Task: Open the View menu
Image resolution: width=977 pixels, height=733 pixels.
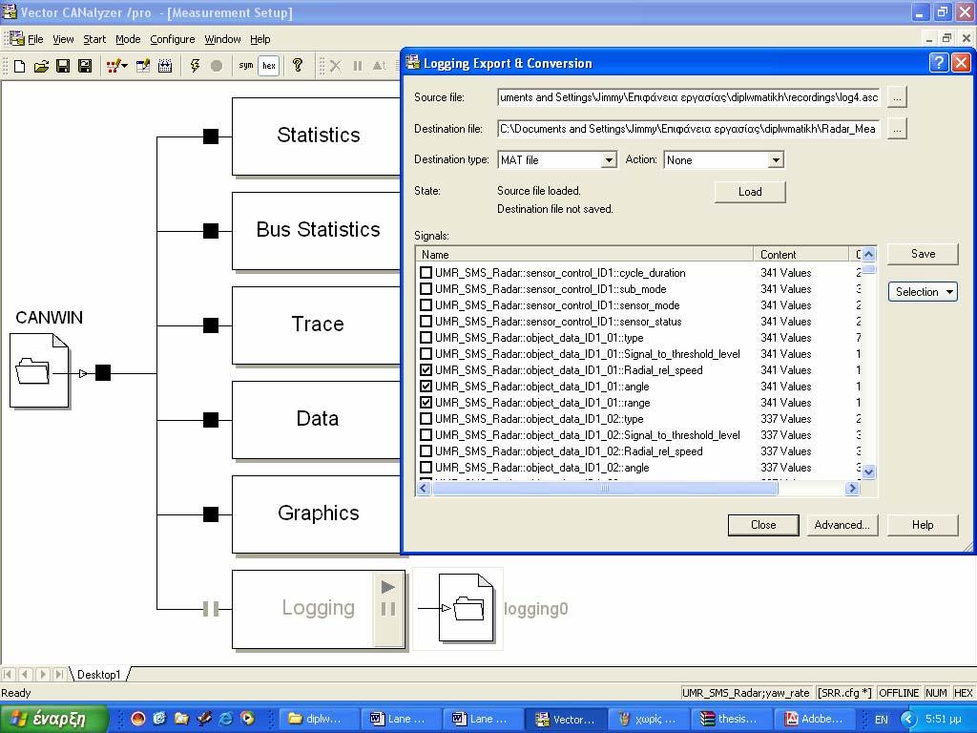Action: [x=63, y=39]
